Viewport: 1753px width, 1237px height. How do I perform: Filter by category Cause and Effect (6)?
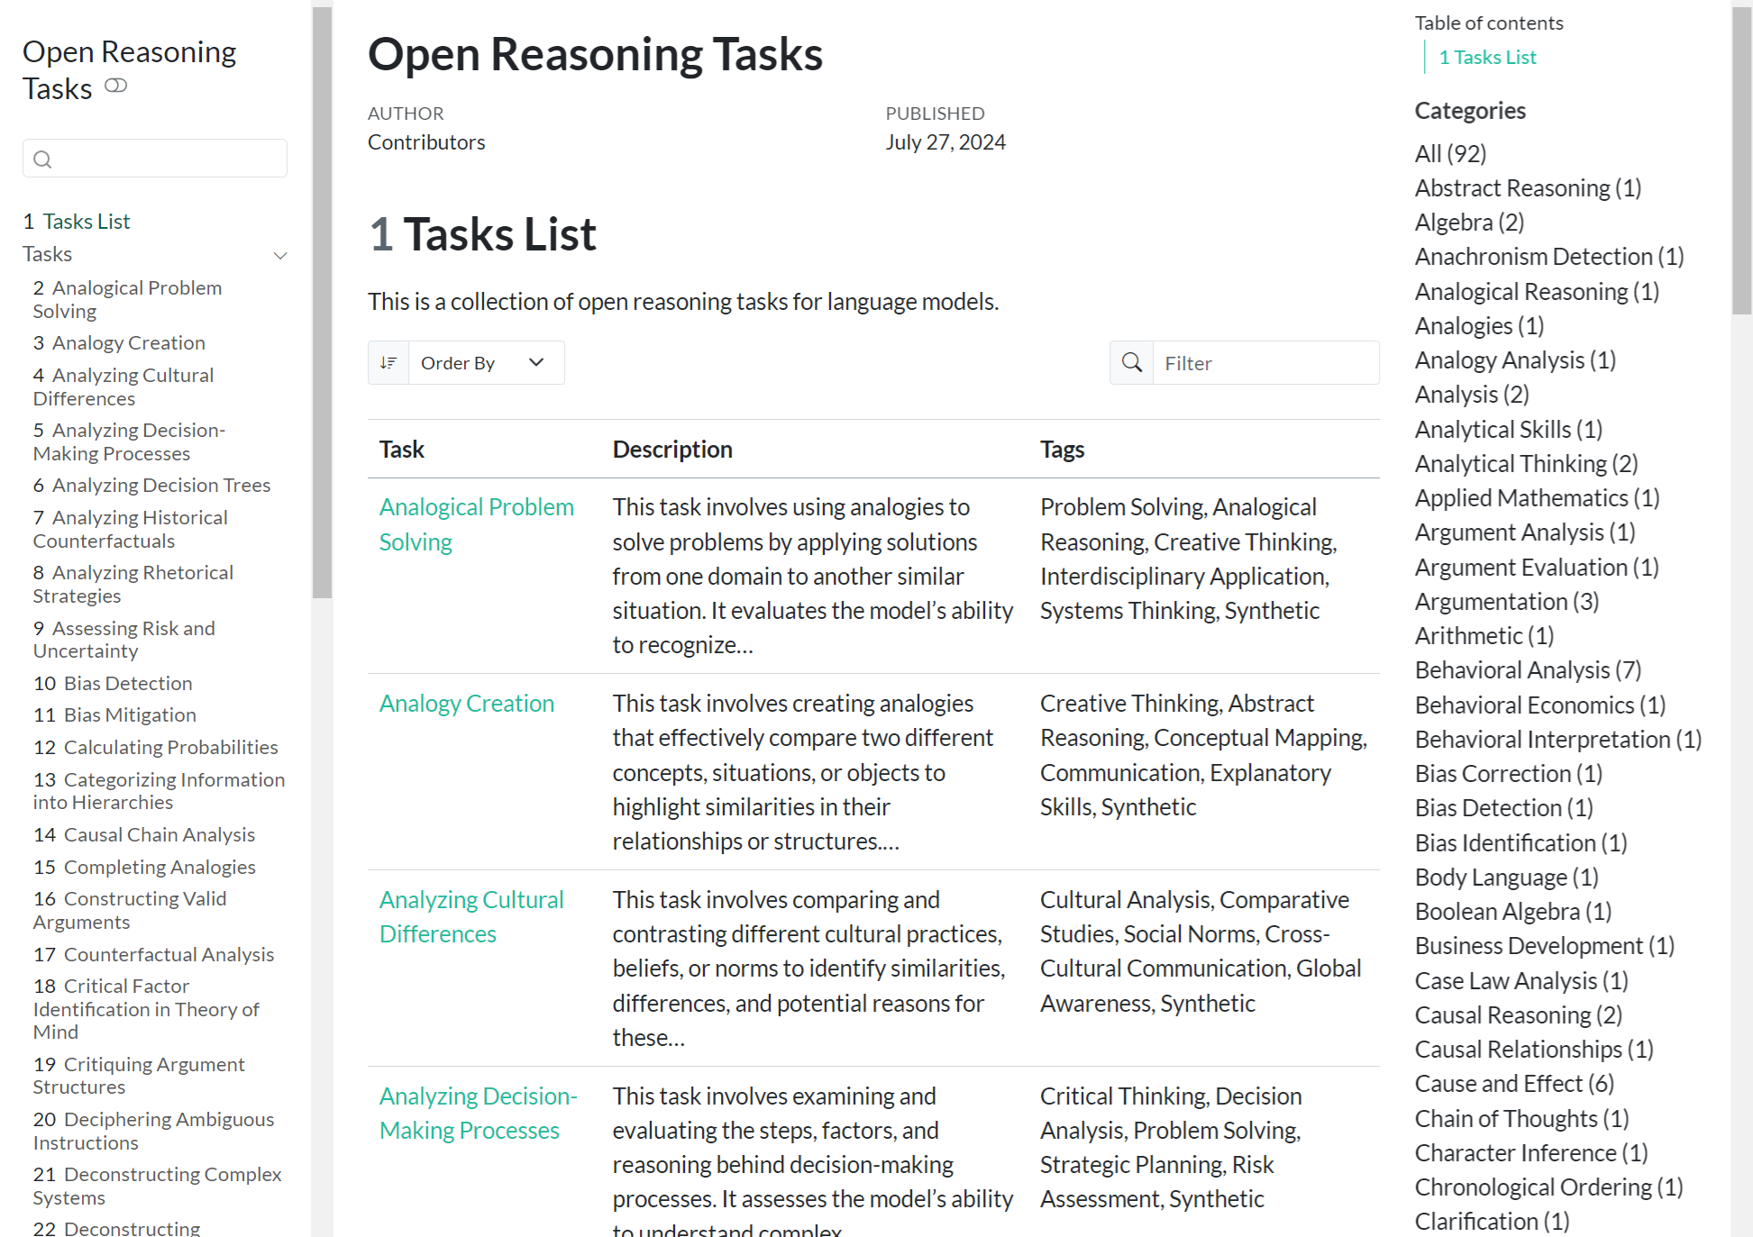click(x=1514, y=1083)
